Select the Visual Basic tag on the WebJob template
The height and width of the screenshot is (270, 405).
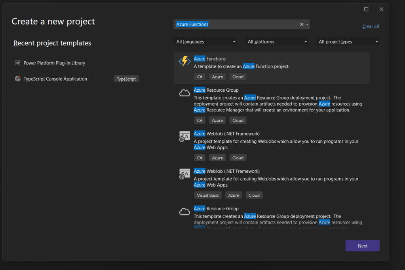207,195
